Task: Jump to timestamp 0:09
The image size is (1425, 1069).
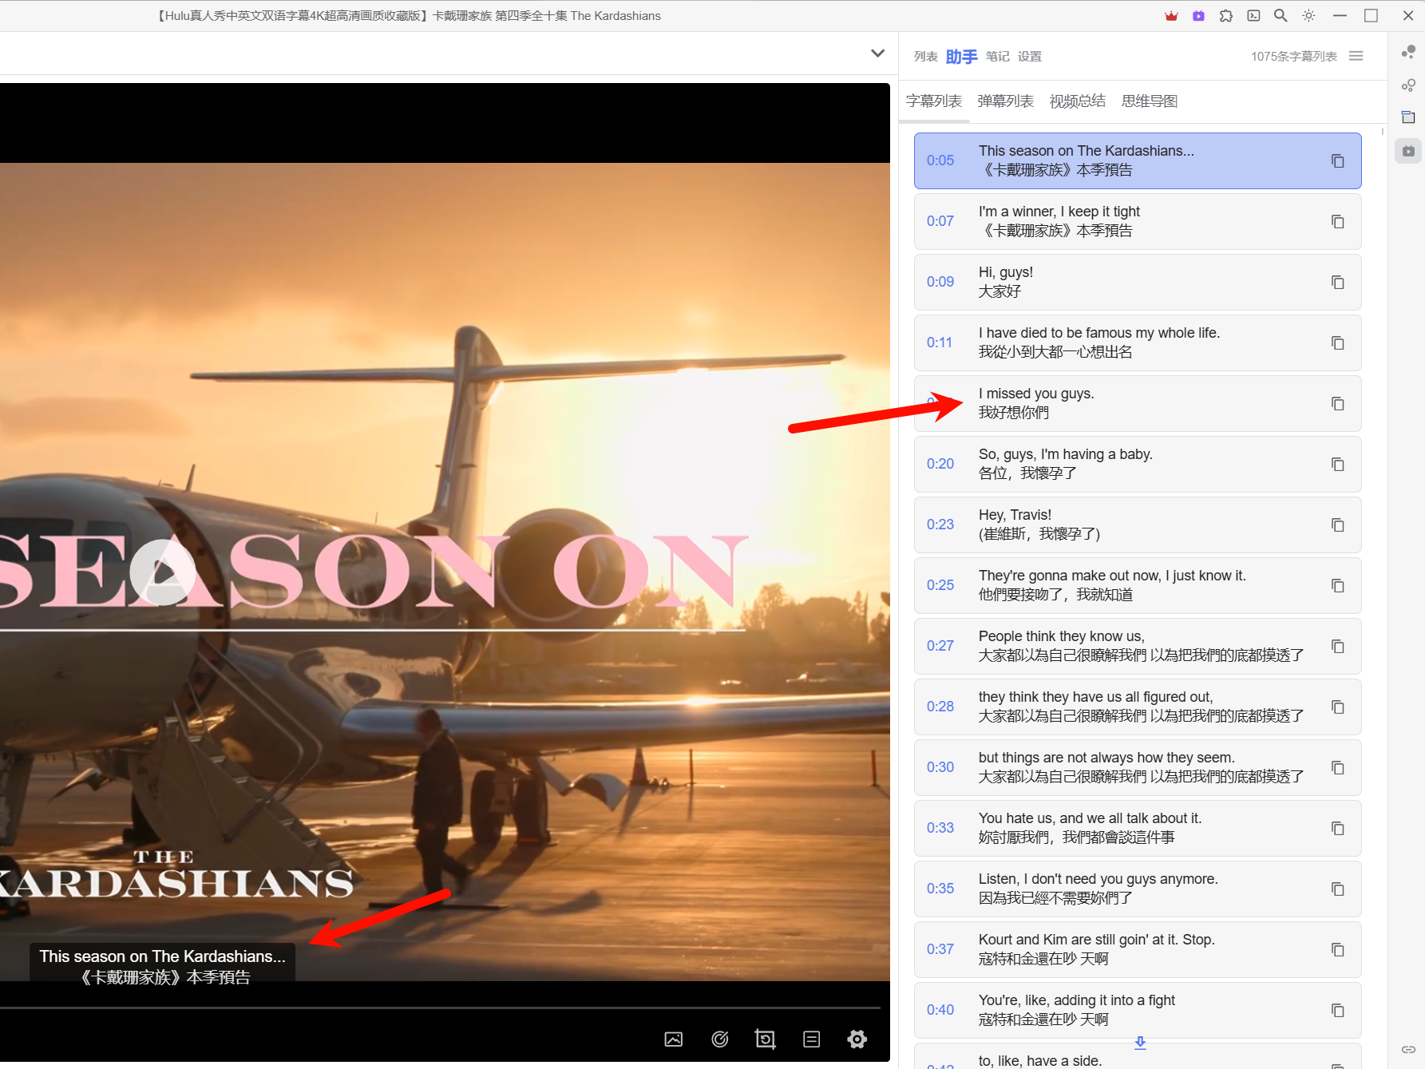Action: [940, 282]
